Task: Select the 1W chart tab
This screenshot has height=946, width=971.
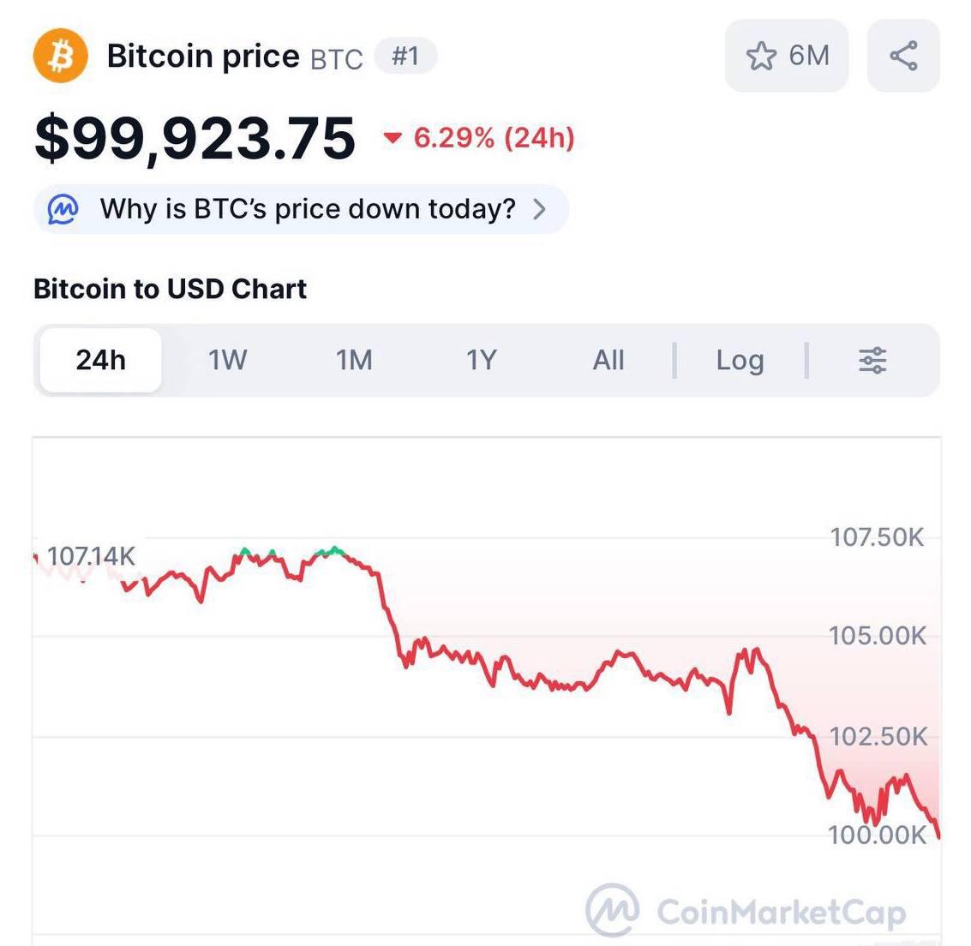Action: pyautogui.click(x=226, y=361)
